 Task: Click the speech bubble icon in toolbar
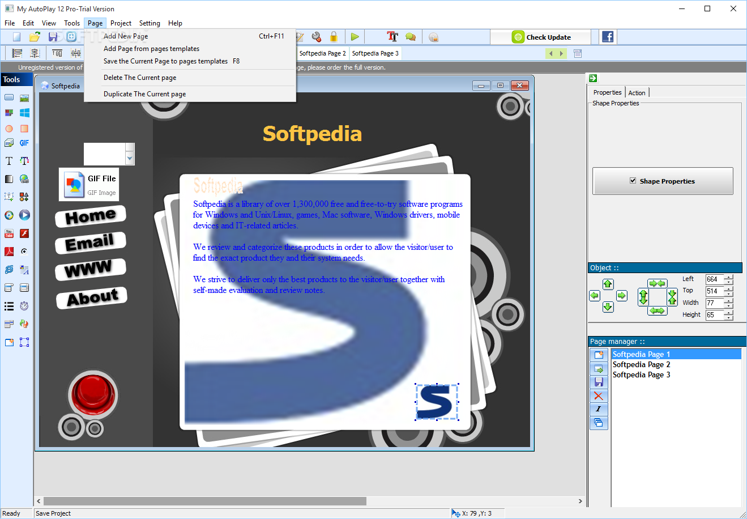click(x=411, y=37)
